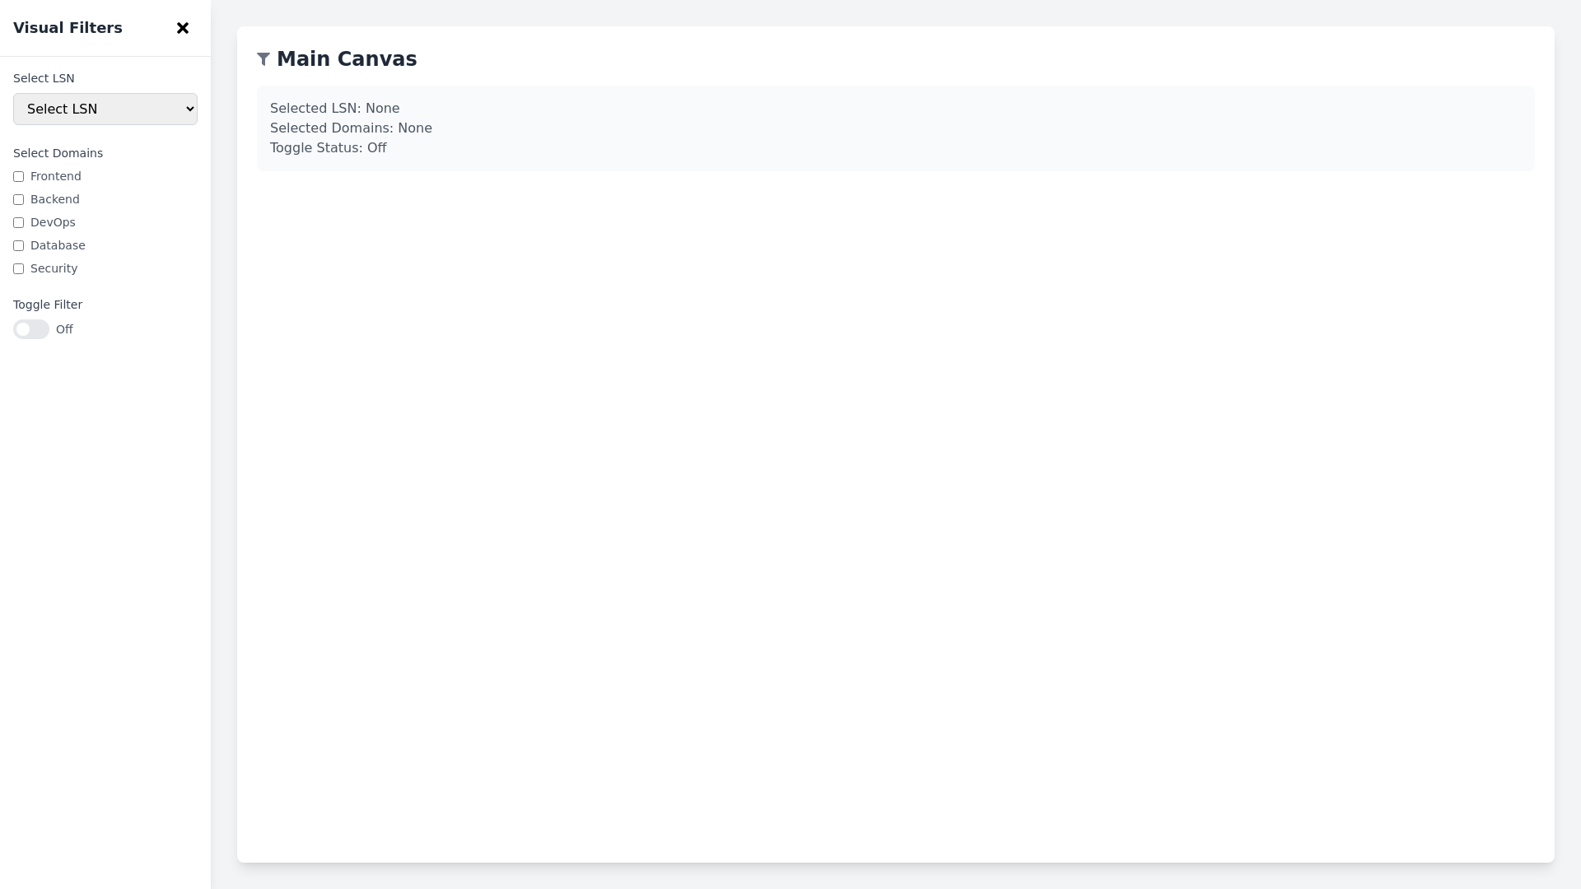Click the Select LSN dropdown chevron

click(x=188, y=109)
